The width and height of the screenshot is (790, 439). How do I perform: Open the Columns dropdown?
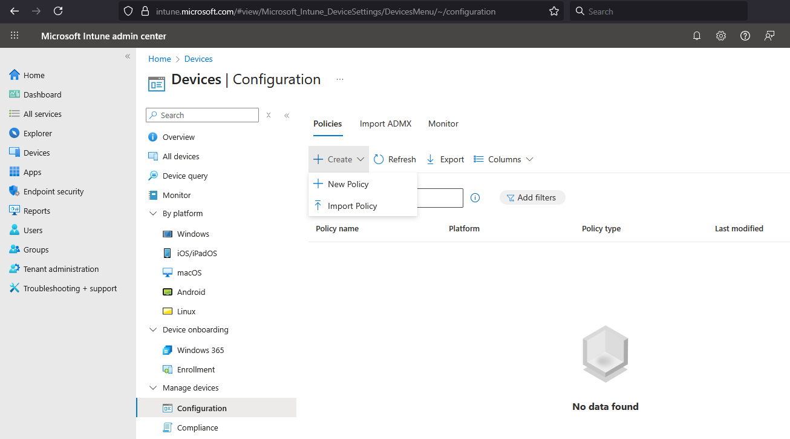click(503, 159)
